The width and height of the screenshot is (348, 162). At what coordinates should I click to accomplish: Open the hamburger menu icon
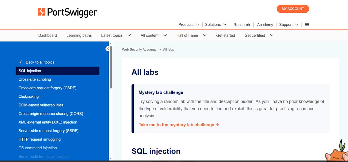pos(307,25)
